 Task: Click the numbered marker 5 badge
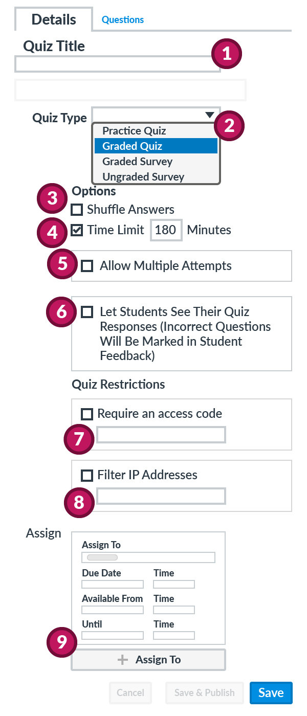pos(62,264)
